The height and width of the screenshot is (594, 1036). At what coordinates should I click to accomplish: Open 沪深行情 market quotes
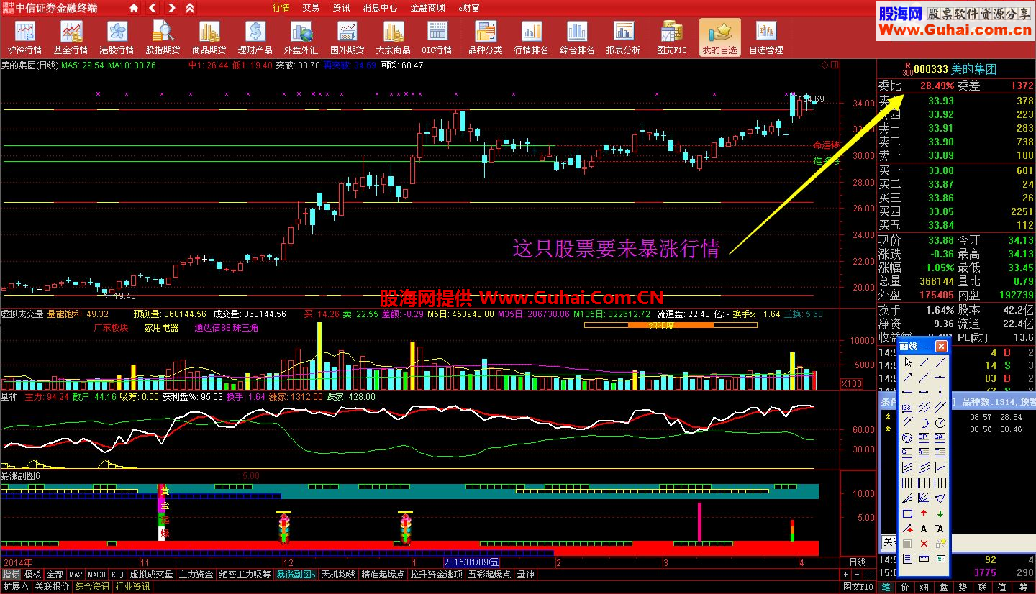coord(25,38)
